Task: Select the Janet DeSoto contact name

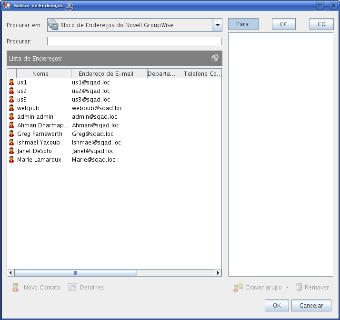Action: pos(34,151)
